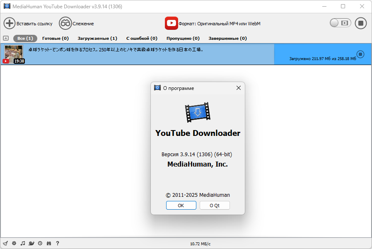Switch to Завершенные (0) tab

pyautogui.click(x=228, y=39)
